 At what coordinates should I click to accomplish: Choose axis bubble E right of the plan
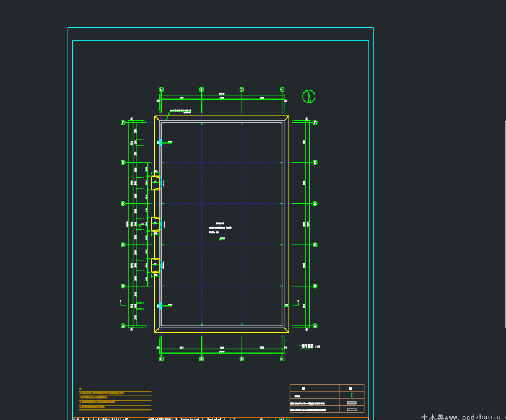[x=315, y=162]
